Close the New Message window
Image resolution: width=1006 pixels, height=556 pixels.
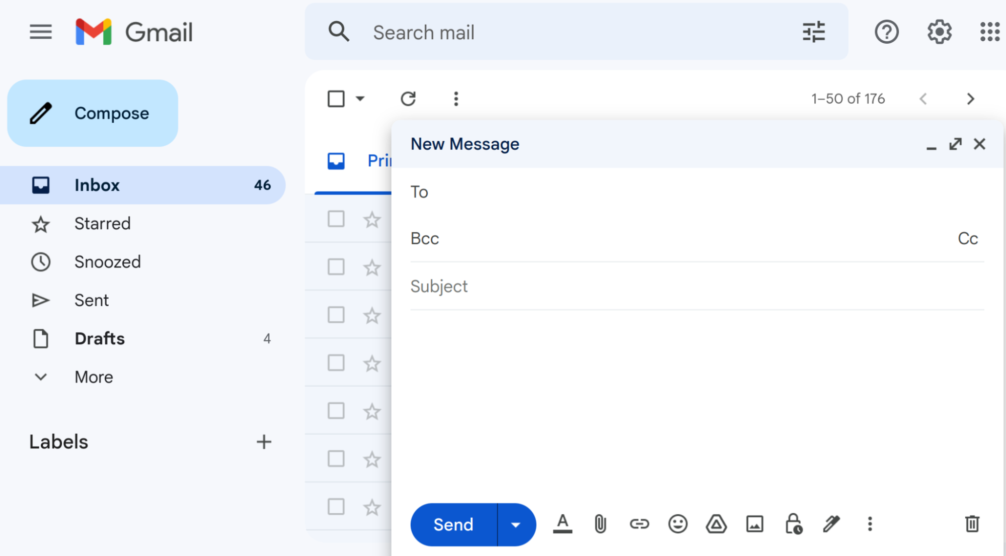click(979, 144)
